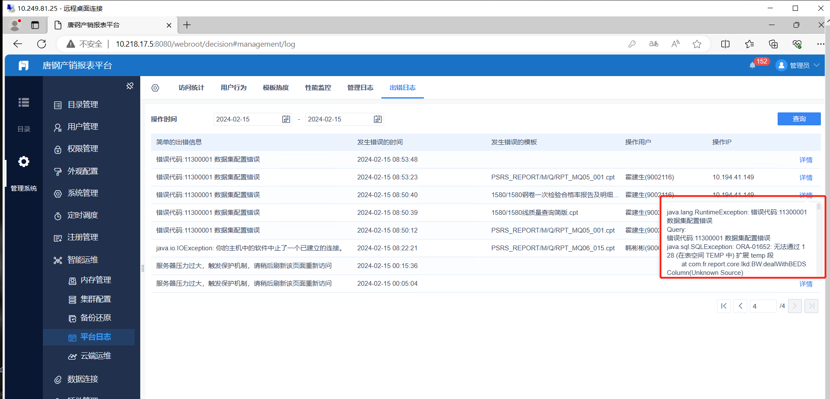
Task: Select the 出错日志 tab
Action: 403,88
